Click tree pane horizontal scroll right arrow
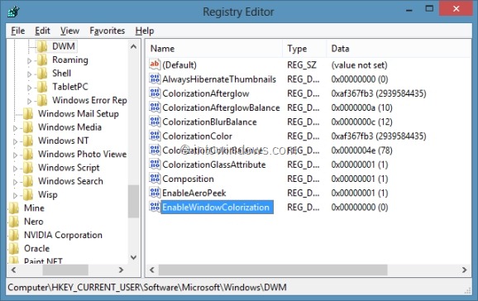478x301 pixels. coord(121,270)
